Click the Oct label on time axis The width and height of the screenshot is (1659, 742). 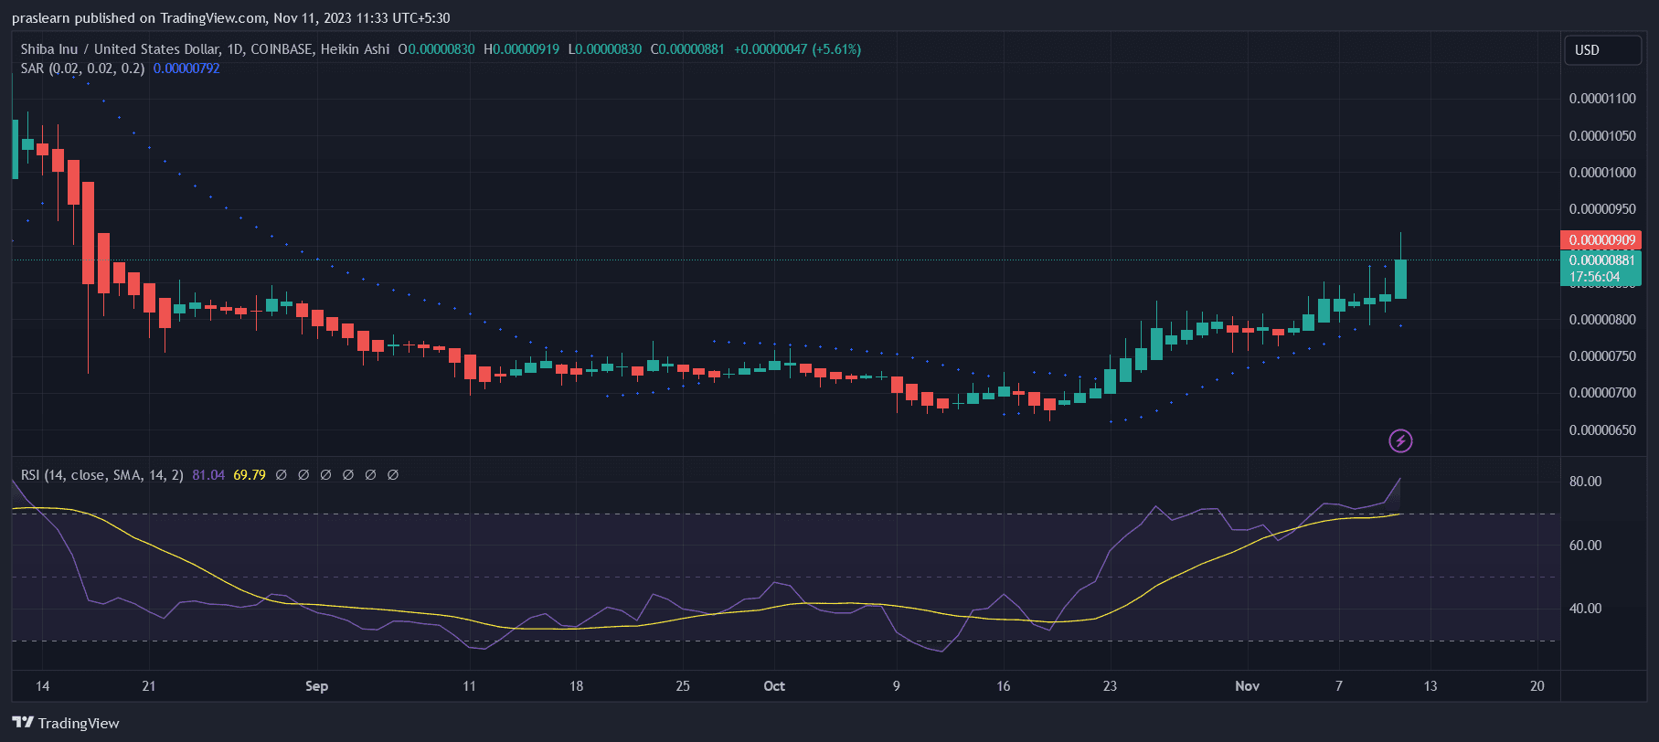(x=774, y=686)
